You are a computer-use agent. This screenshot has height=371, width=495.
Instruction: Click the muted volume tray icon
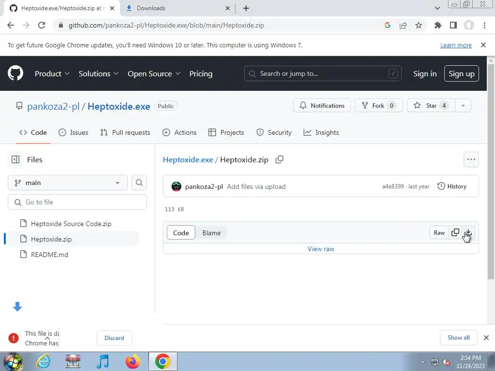click(x=446, y=362)
